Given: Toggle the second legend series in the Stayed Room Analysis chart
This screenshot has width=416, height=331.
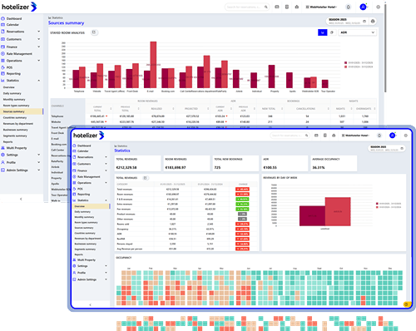Looking at the screenshot, I should (x=359, y=67).
